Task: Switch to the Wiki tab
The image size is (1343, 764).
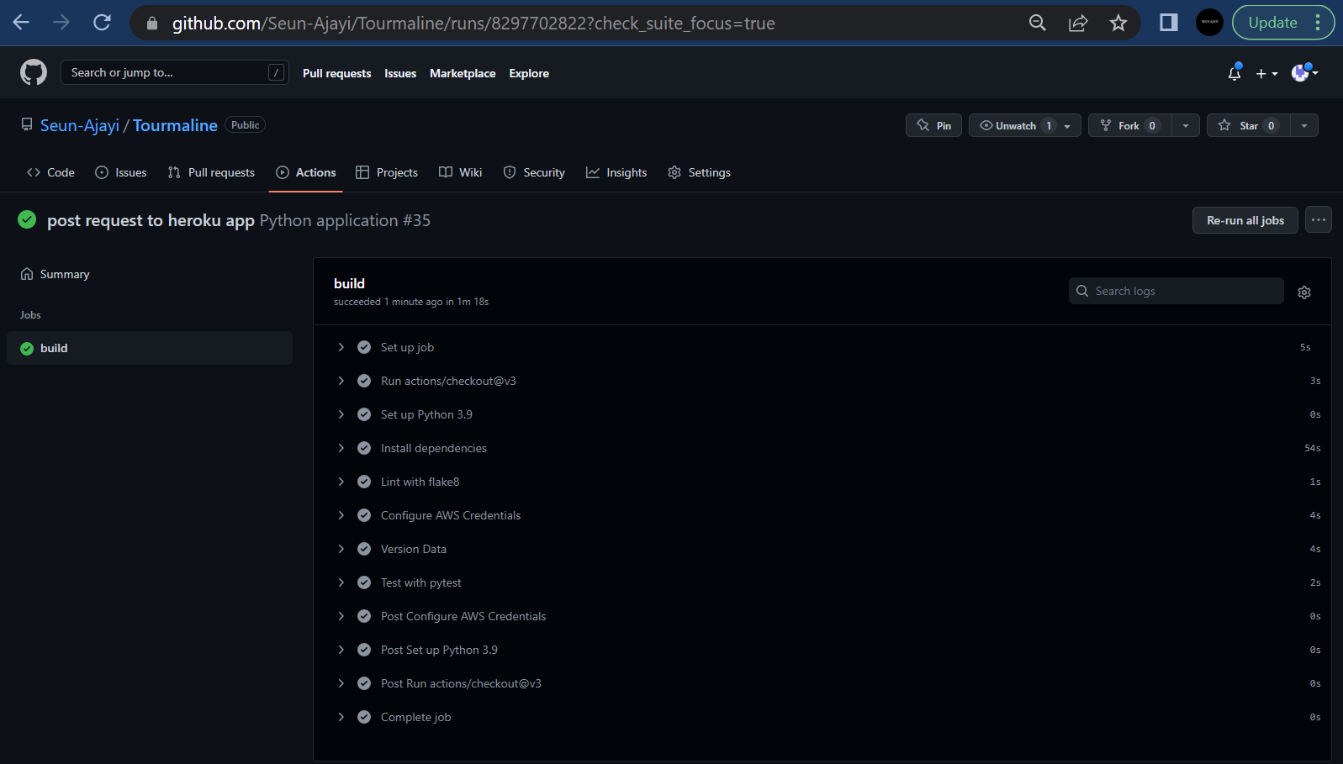Action: pyautogui.click(x=461, y=172)
